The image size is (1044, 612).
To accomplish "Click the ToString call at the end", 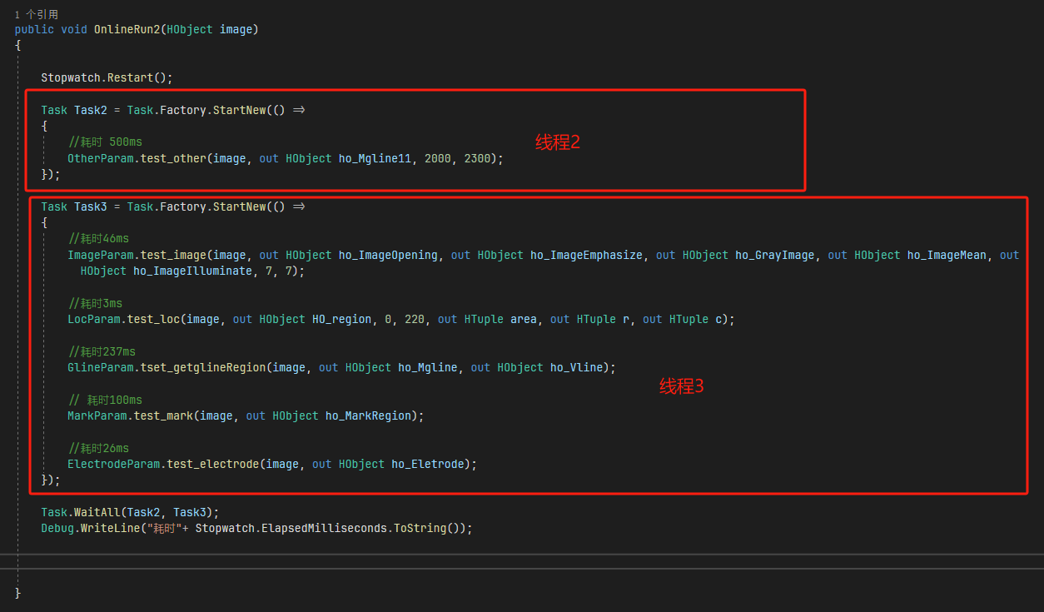I will (x=420, y=529).
